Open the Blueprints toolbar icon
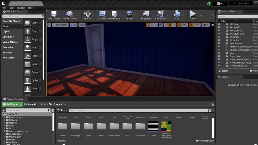The height and width of the screenshot is (145, 258). (x=146, y=15)
